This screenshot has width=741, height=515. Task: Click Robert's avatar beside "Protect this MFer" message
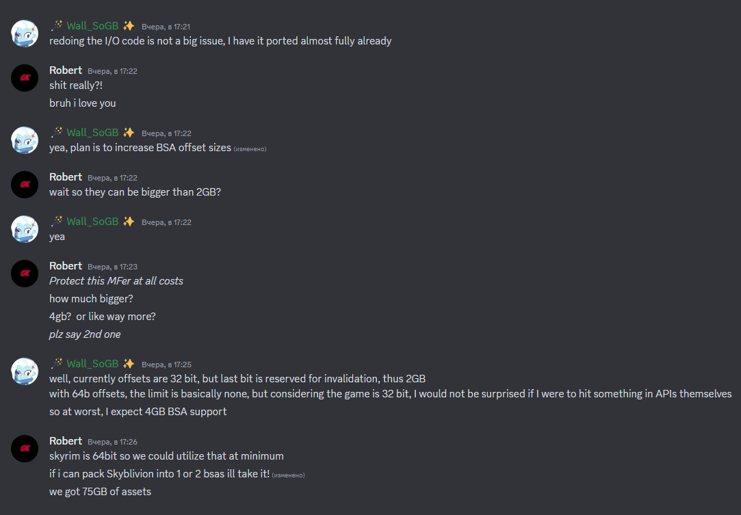point(25,273)
